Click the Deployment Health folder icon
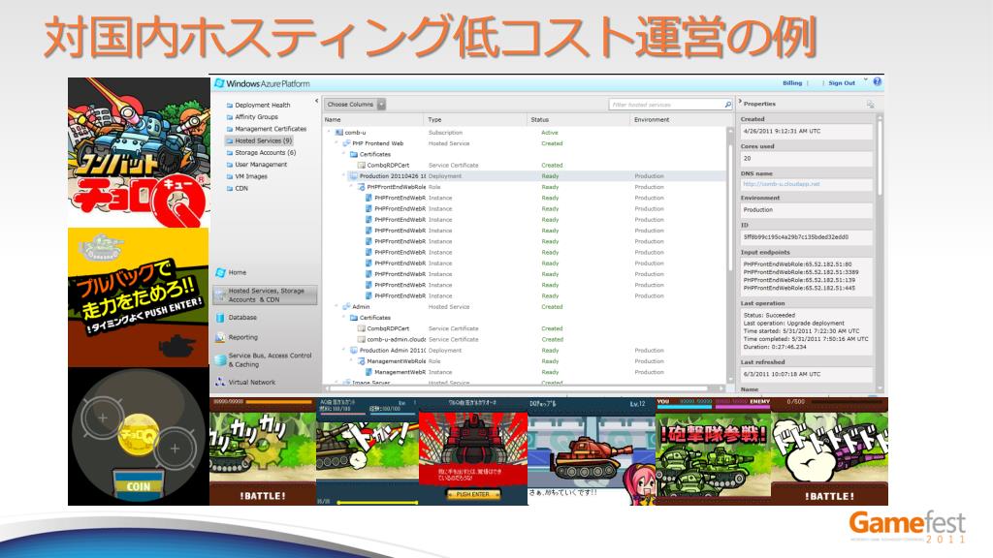This screenshot has width=993, height=558. coord(229,106)
